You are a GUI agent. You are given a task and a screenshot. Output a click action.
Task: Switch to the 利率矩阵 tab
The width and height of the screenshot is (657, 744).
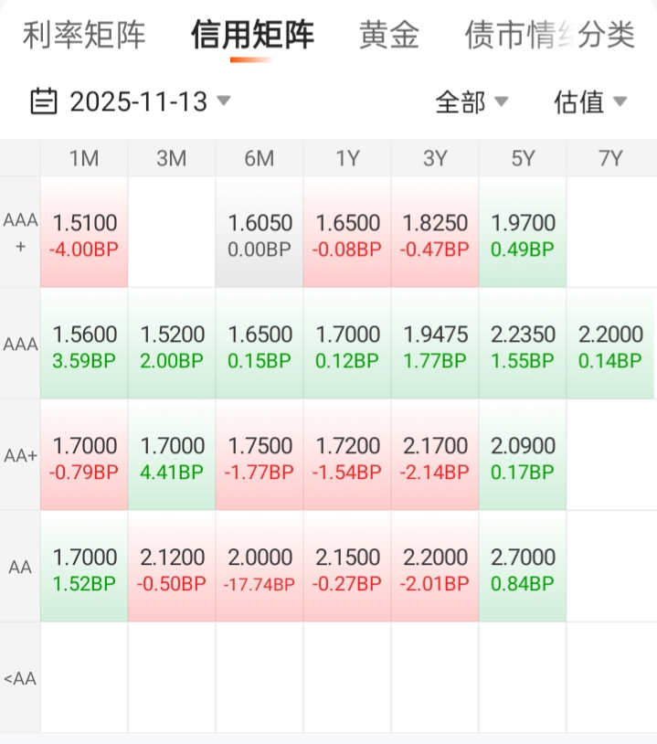84,35
